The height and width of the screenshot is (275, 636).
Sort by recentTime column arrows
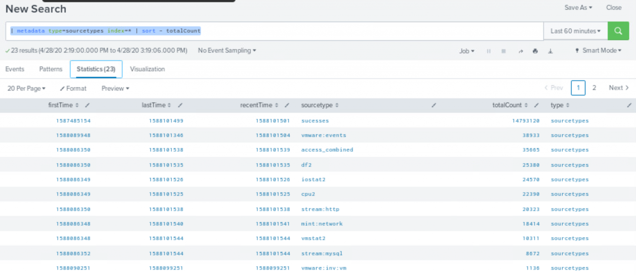click(276, 105)
